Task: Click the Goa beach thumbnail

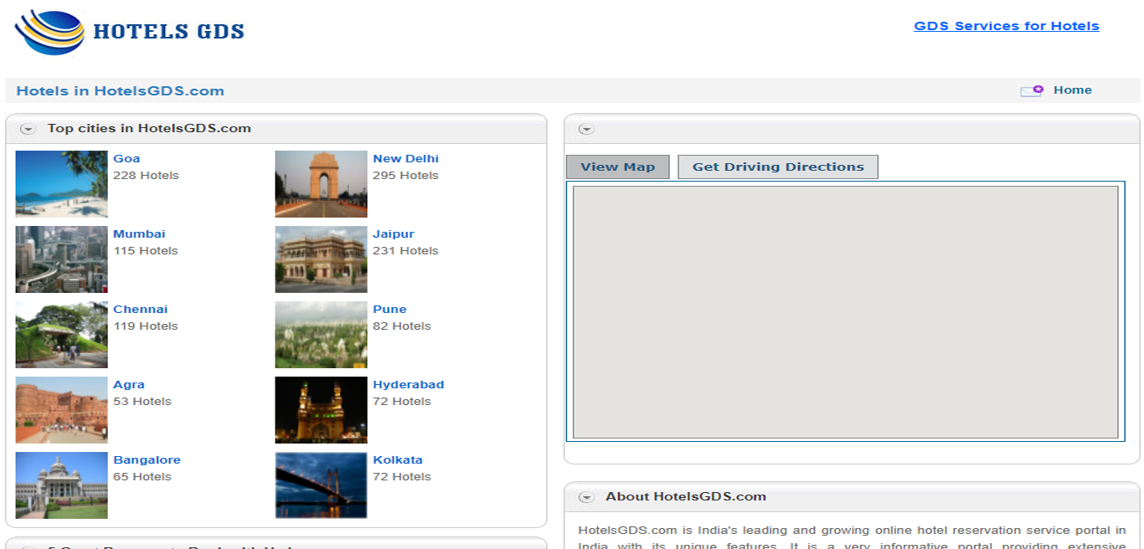Action: (x=61, y=184)
